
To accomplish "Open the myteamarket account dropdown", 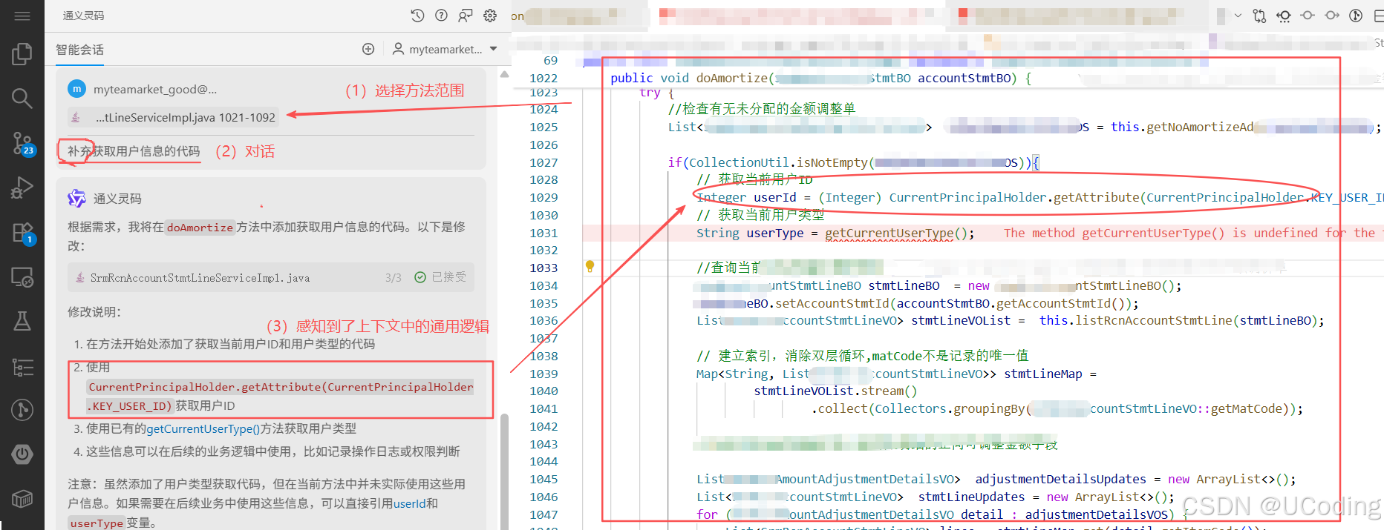I will tap(445, 49).
